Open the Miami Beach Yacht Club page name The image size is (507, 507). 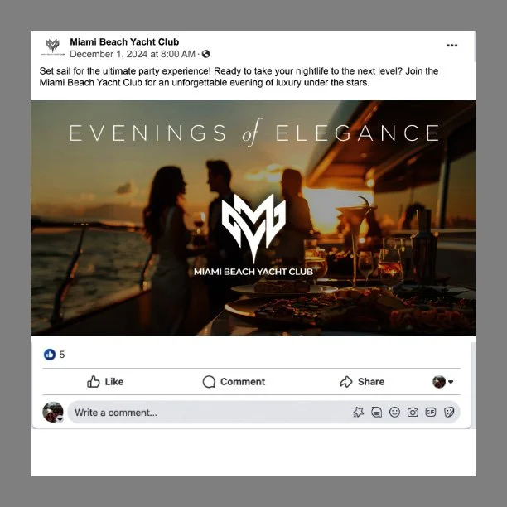click(124, 41)
